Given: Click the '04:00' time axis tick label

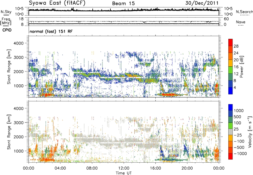Looking at the screenshot, I should (60, 168).
